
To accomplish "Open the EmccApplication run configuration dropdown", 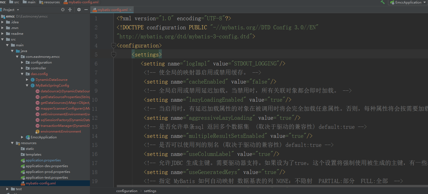I will (x=408, y=2).
